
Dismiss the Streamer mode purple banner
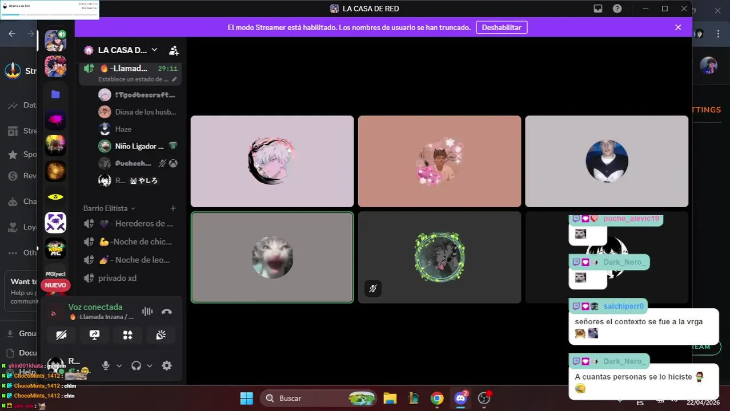pyautogui.click(x=678, y=27)
